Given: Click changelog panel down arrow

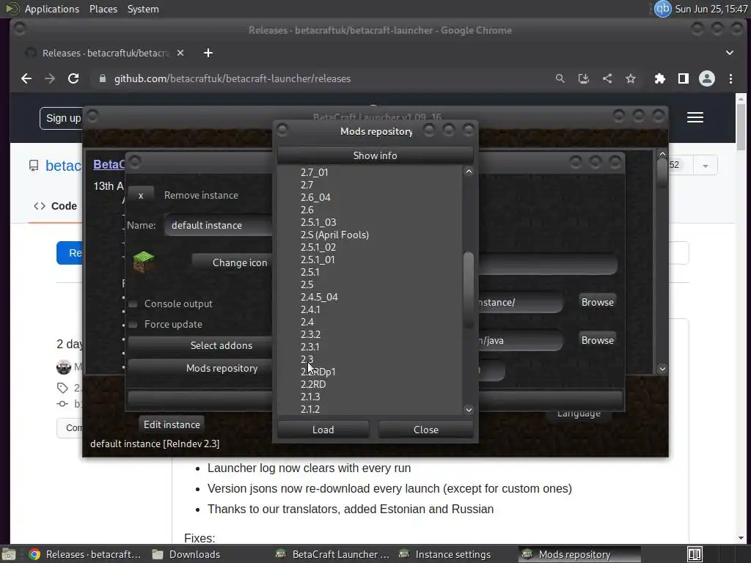Looking at the screenshot, I should pos(662,369).
